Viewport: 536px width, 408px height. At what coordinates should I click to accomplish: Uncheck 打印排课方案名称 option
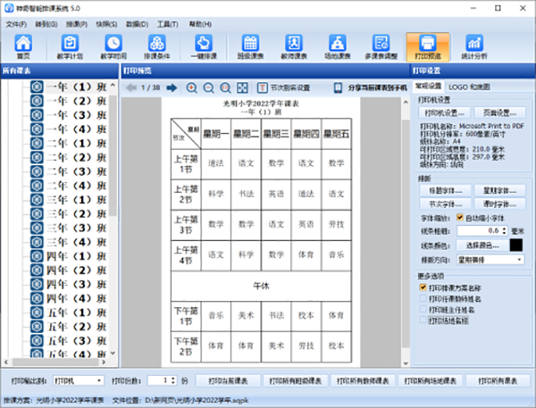pyautogui.click(x=423, y=288)
